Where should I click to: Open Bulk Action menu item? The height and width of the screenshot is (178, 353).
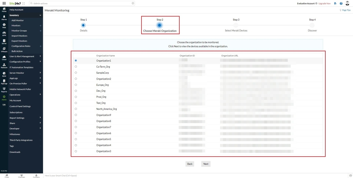pyautogui.click(x=17, y=51)
